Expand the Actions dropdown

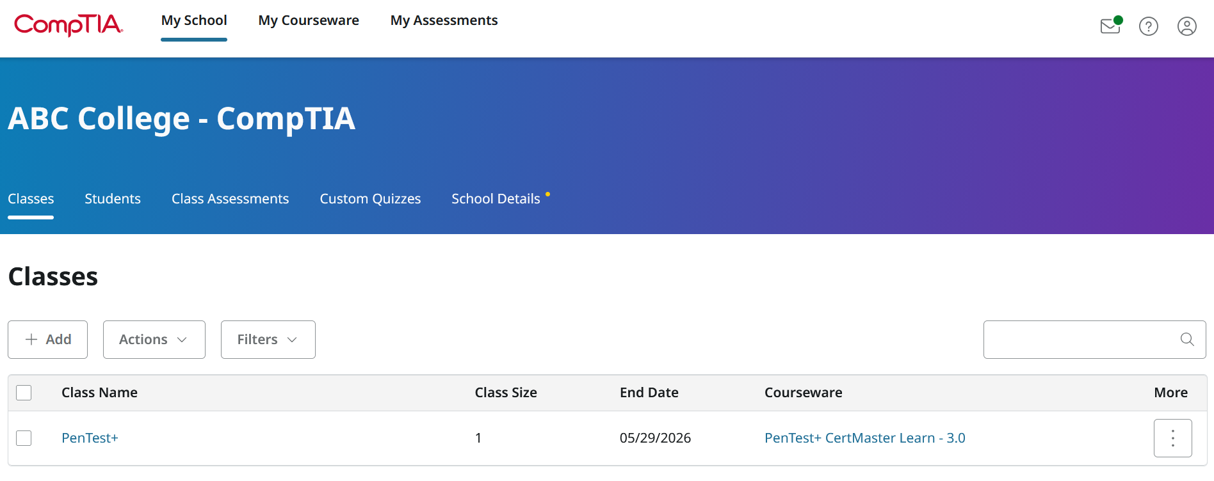click(x=154, y=340)
